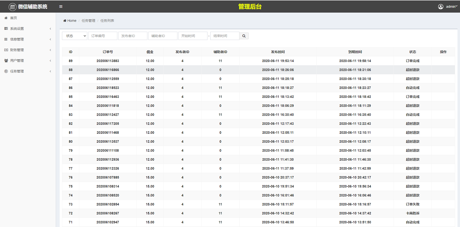Viewport: 460px width, 227px height.
Task: Open the 任务管理 sidebar menu item
Action: click(x=17, y=71)
